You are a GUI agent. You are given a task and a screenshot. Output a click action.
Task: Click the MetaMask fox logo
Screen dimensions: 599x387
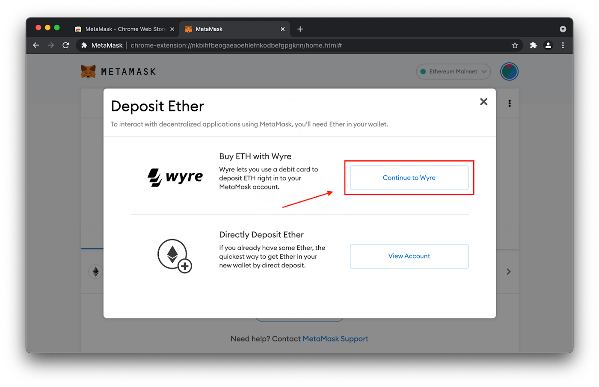coord(88,71)
